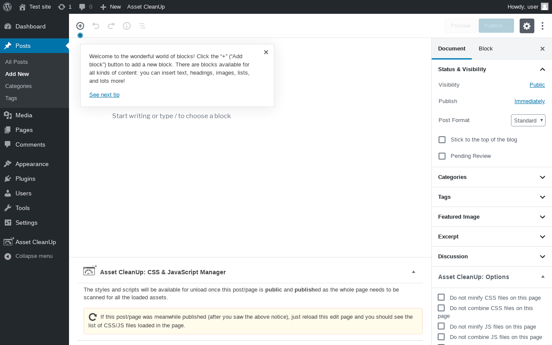The width and height of the screenshot is (552, 345).
Task: Click Collapse menu in the sidebar
Action: click(34, 256)
